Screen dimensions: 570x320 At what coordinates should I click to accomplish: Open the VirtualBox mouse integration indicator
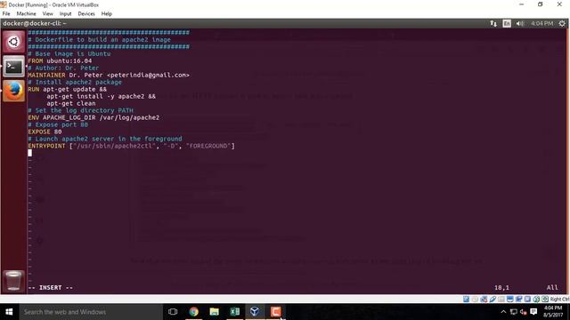536,299
